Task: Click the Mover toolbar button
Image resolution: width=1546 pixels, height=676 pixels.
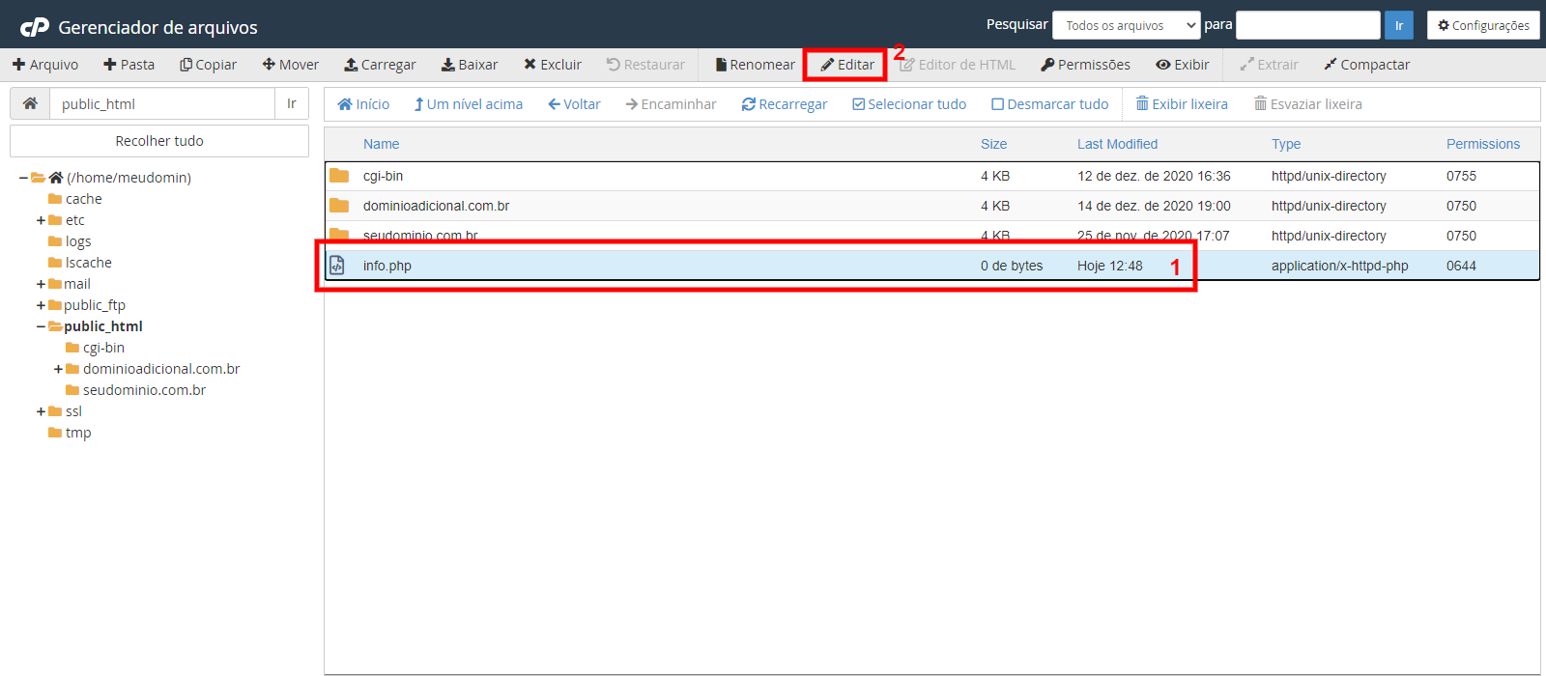Action: pyautogui.click(x=291, y=65)
